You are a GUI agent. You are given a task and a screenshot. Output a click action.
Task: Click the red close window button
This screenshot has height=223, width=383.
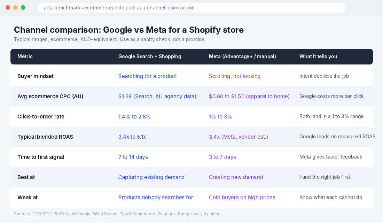point(8,8)
